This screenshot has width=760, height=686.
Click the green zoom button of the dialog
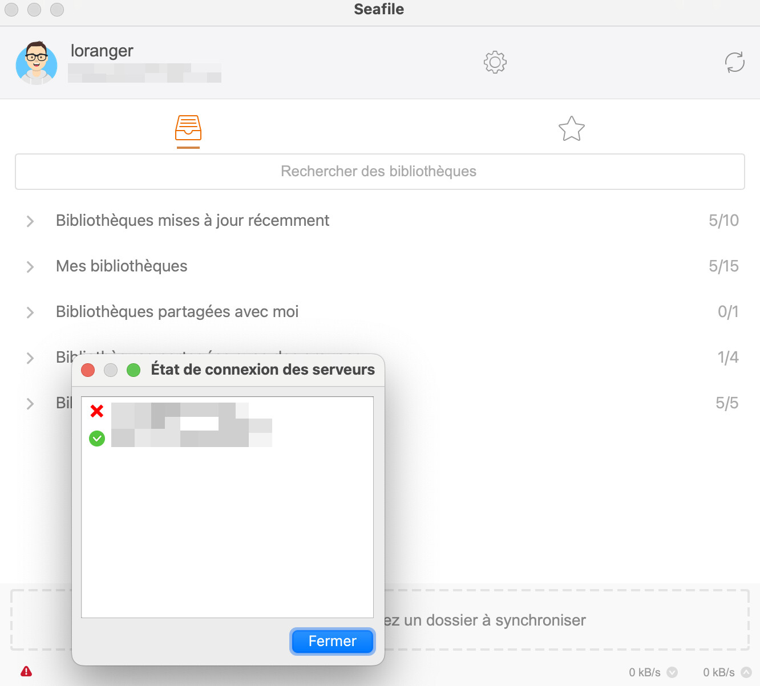(134, 370)
